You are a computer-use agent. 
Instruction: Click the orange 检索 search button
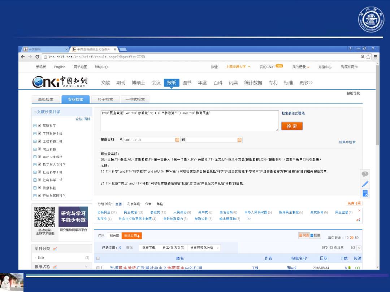click(292, 126)
